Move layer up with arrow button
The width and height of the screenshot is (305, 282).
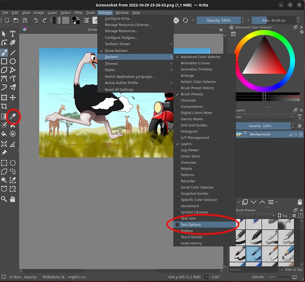click(x=262, y=202)
